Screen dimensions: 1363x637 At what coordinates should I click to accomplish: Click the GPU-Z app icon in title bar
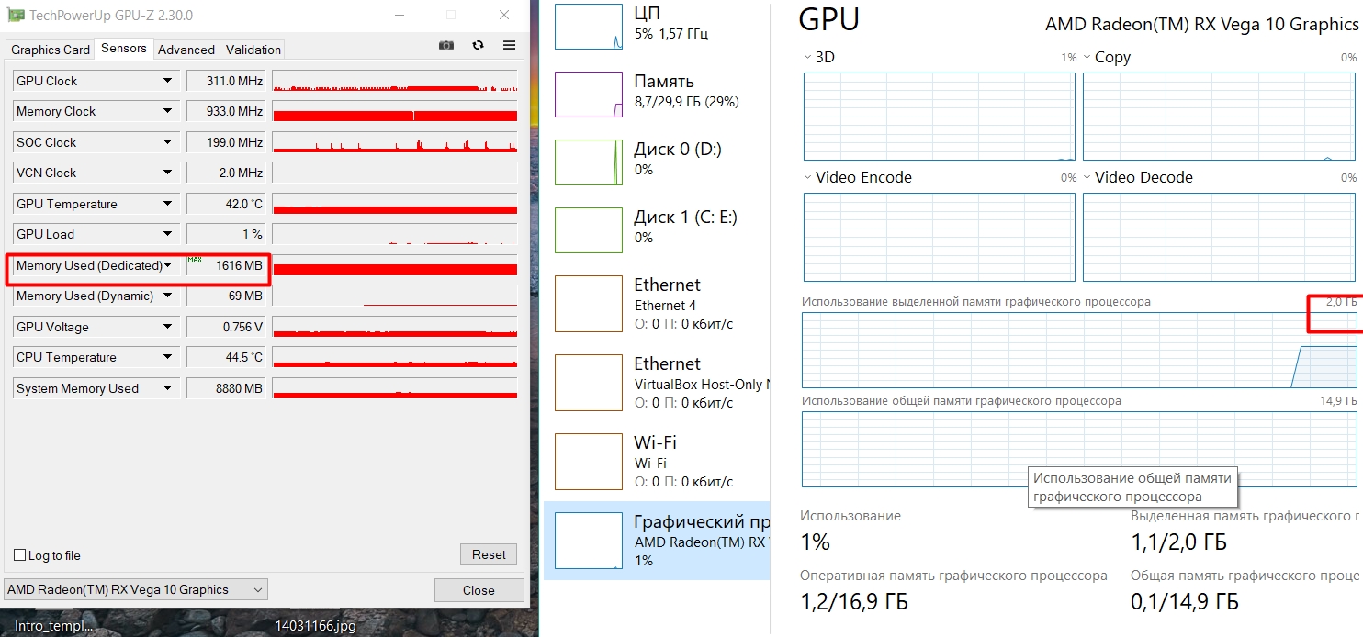tap(16, 16)
